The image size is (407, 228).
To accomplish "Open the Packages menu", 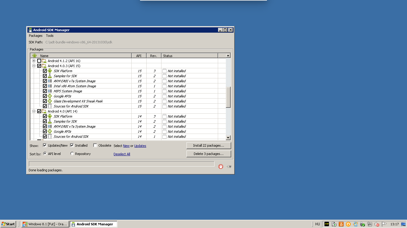I will pos(35,36).
